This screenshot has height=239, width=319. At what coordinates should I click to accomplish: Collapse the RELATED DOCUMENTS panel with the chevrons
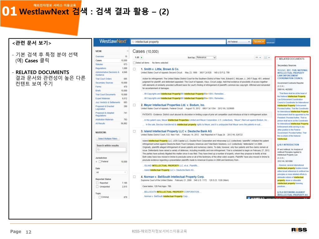click(277, 59)
